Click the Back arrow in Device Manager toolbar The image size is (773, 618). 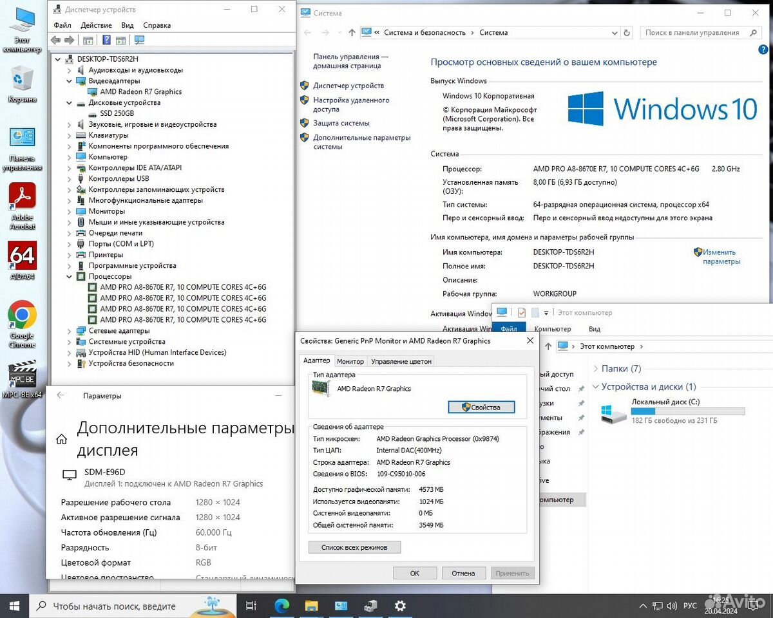[x=55, y=40]
